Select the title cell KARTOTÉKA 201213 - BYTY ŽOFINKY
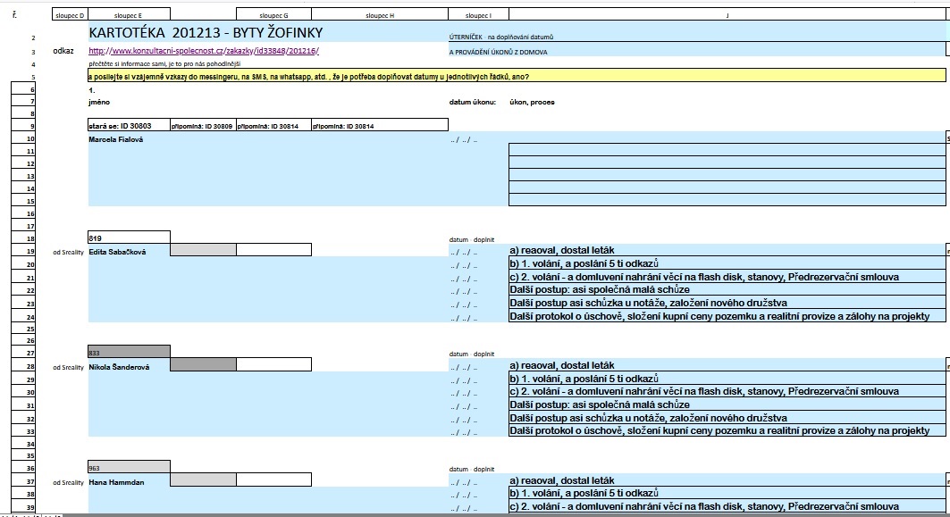The image size is (950, 517). [x=206, y=33]
